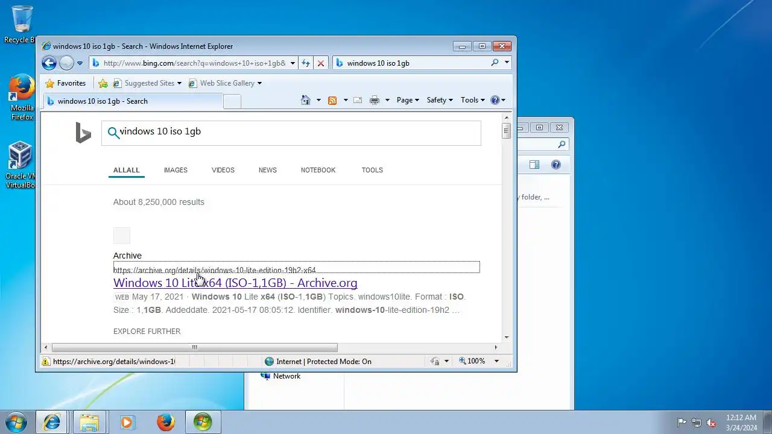Switch to the VIDEOS tab
Image resolution: width=772 pixels, height=434 pixels.
point(223,170)
